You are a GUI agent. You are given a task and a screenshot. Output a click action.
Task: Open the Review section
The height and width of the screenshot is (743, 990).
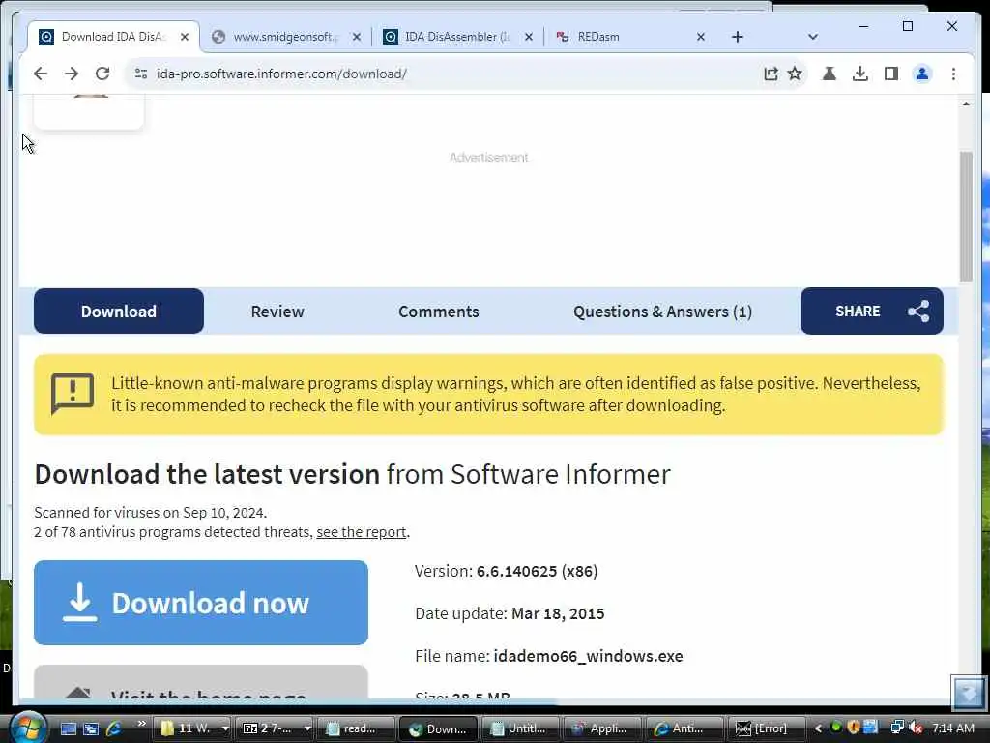tap(277, 312)
